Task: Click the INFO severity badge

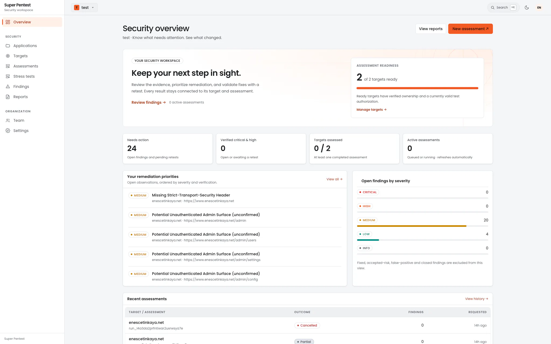Action: pos(365,248)
